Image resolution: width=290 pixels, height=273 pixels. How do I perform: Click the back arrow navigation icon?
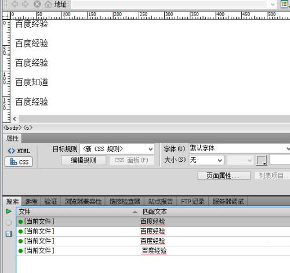14,4
